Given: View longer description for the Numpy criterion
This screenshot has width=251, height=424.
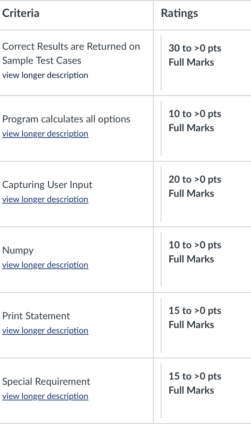Looking at the screenshot, I should coord(45,265).
